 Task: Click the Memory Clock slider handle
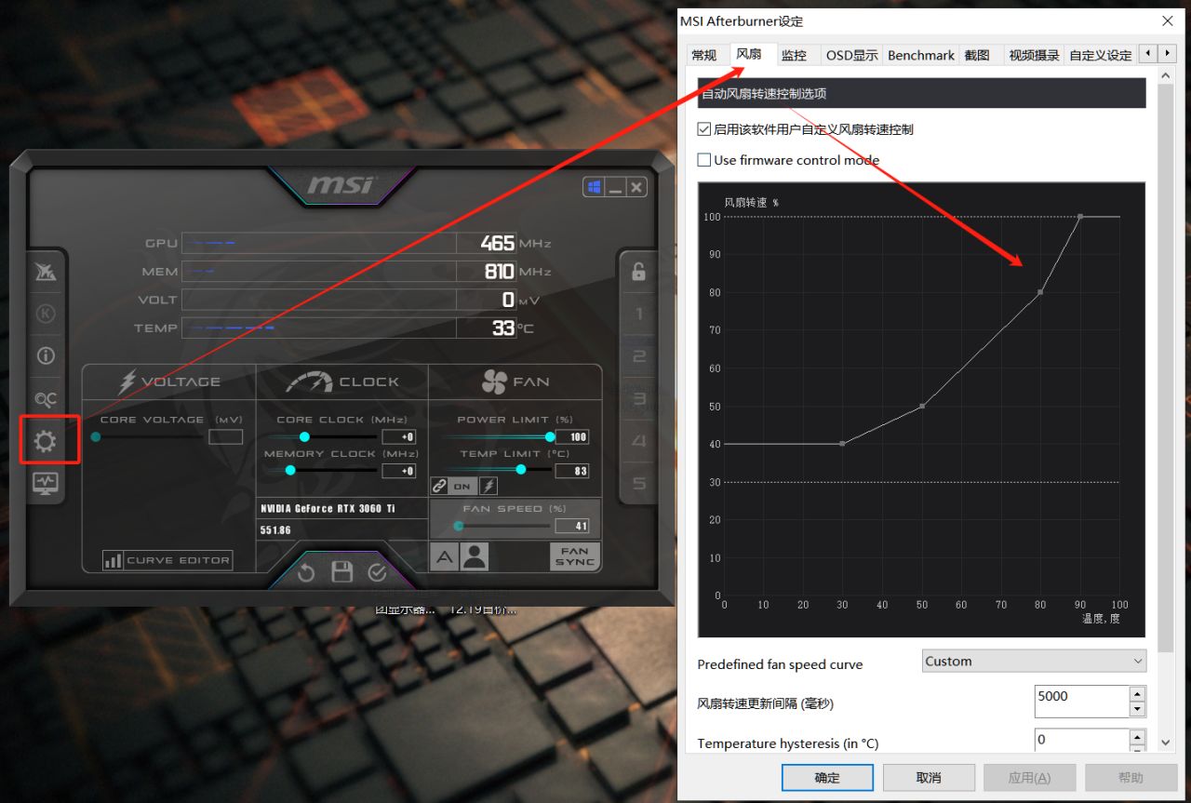[290, 470]
